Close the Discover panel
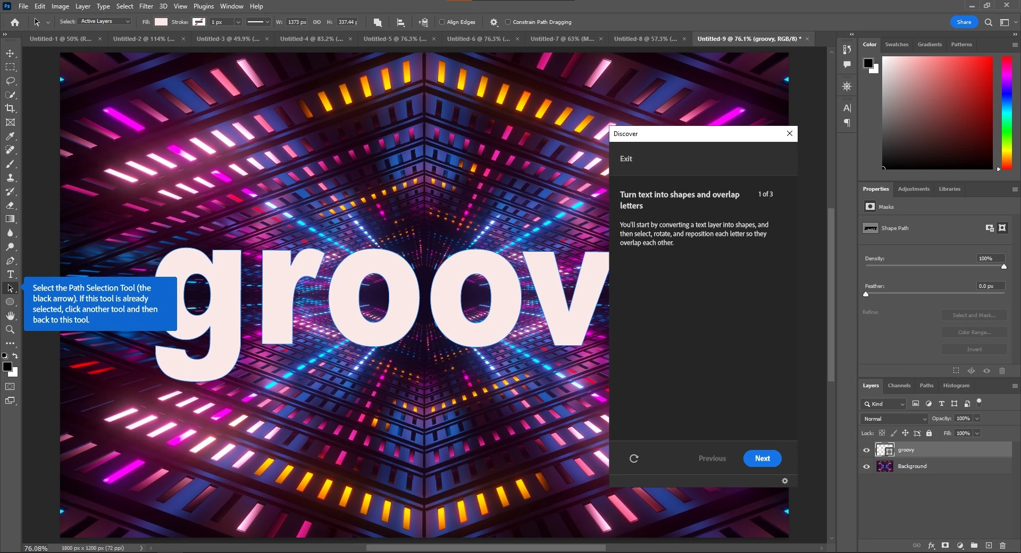Screen dimensions: 1021x553 click(x=790, y=134)
